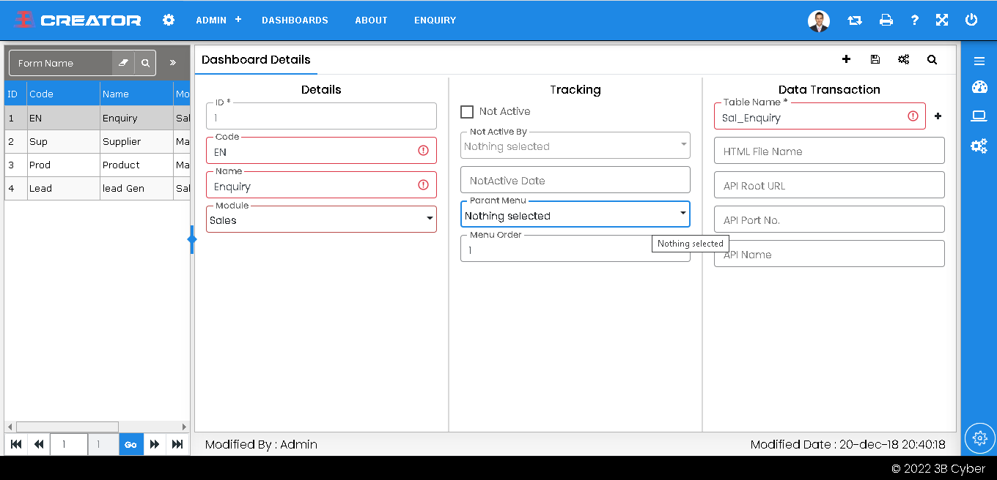Click the power logout icon in header
This screenshot has width=997, height=480.
(x=971, y=20)
